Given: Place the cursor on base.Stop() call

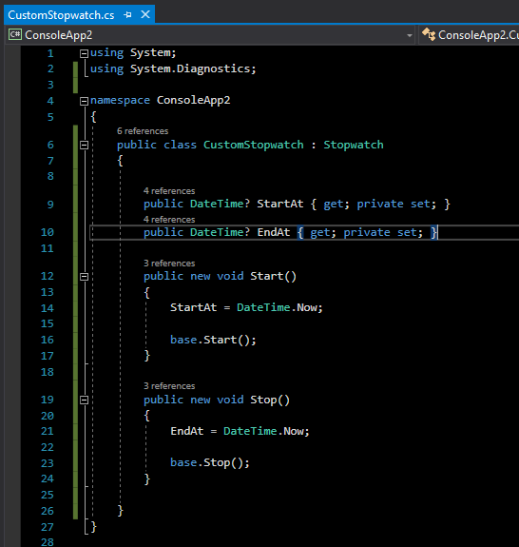Looking at the screenshot, I should pyautogui.click(x=210, y=463).
